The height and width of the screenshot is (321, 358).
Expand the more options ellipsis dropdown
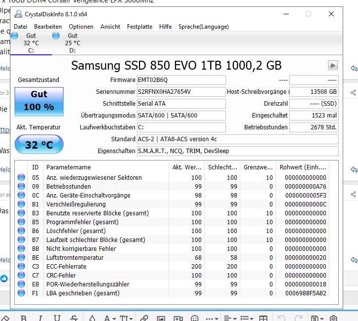[x=212, y=318]
